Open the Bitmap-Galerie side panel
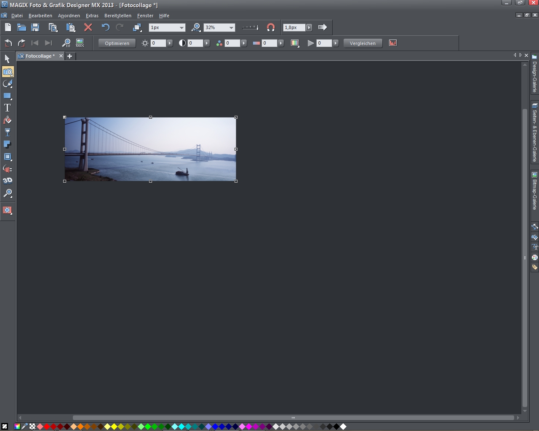This screenshot has height=431, width=539. 534,192
